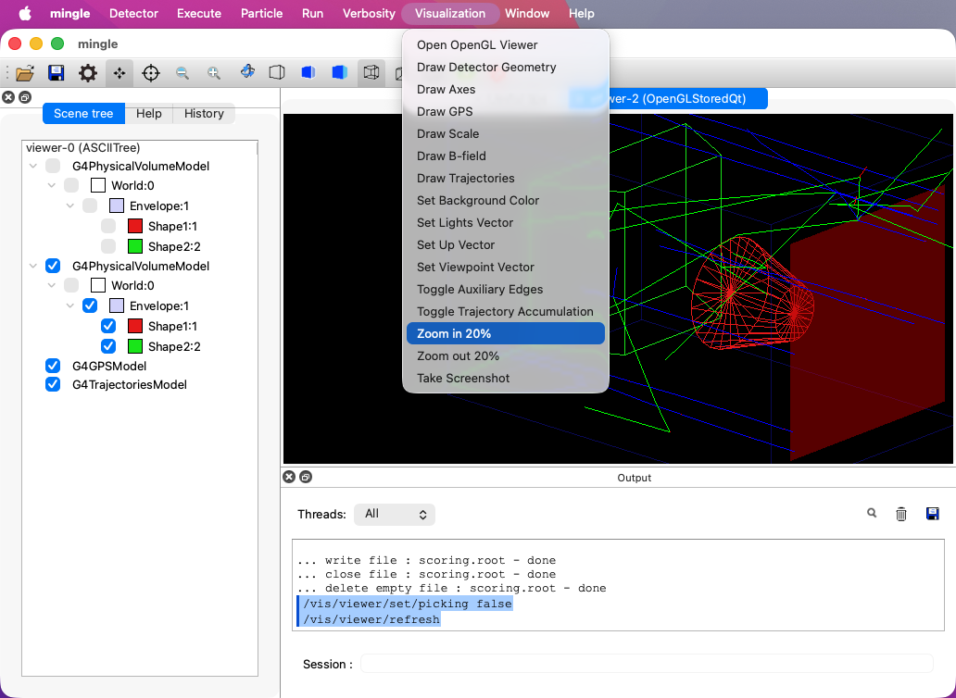Uncheck the G4GPSModel checkbox
956x698 pixels.
pyautogui.click(x=53, y=366)
